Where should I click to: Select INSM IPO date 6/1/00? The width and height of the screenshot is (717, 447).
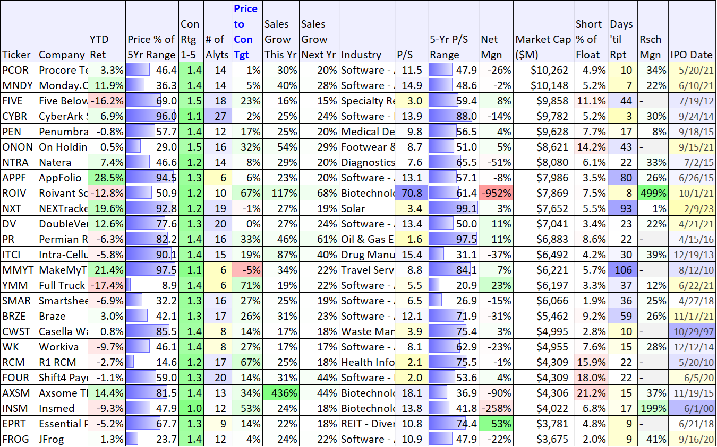692,408
